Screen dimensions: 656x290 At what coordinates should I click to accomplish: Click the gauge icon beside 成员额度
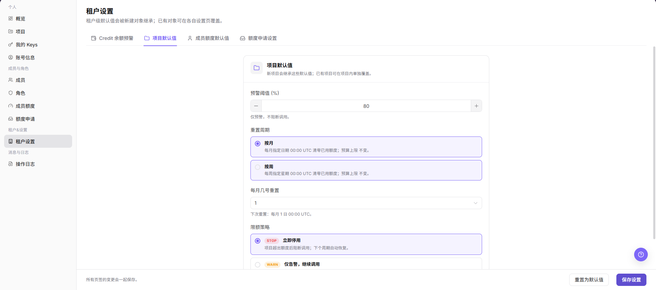pos(11,106)
